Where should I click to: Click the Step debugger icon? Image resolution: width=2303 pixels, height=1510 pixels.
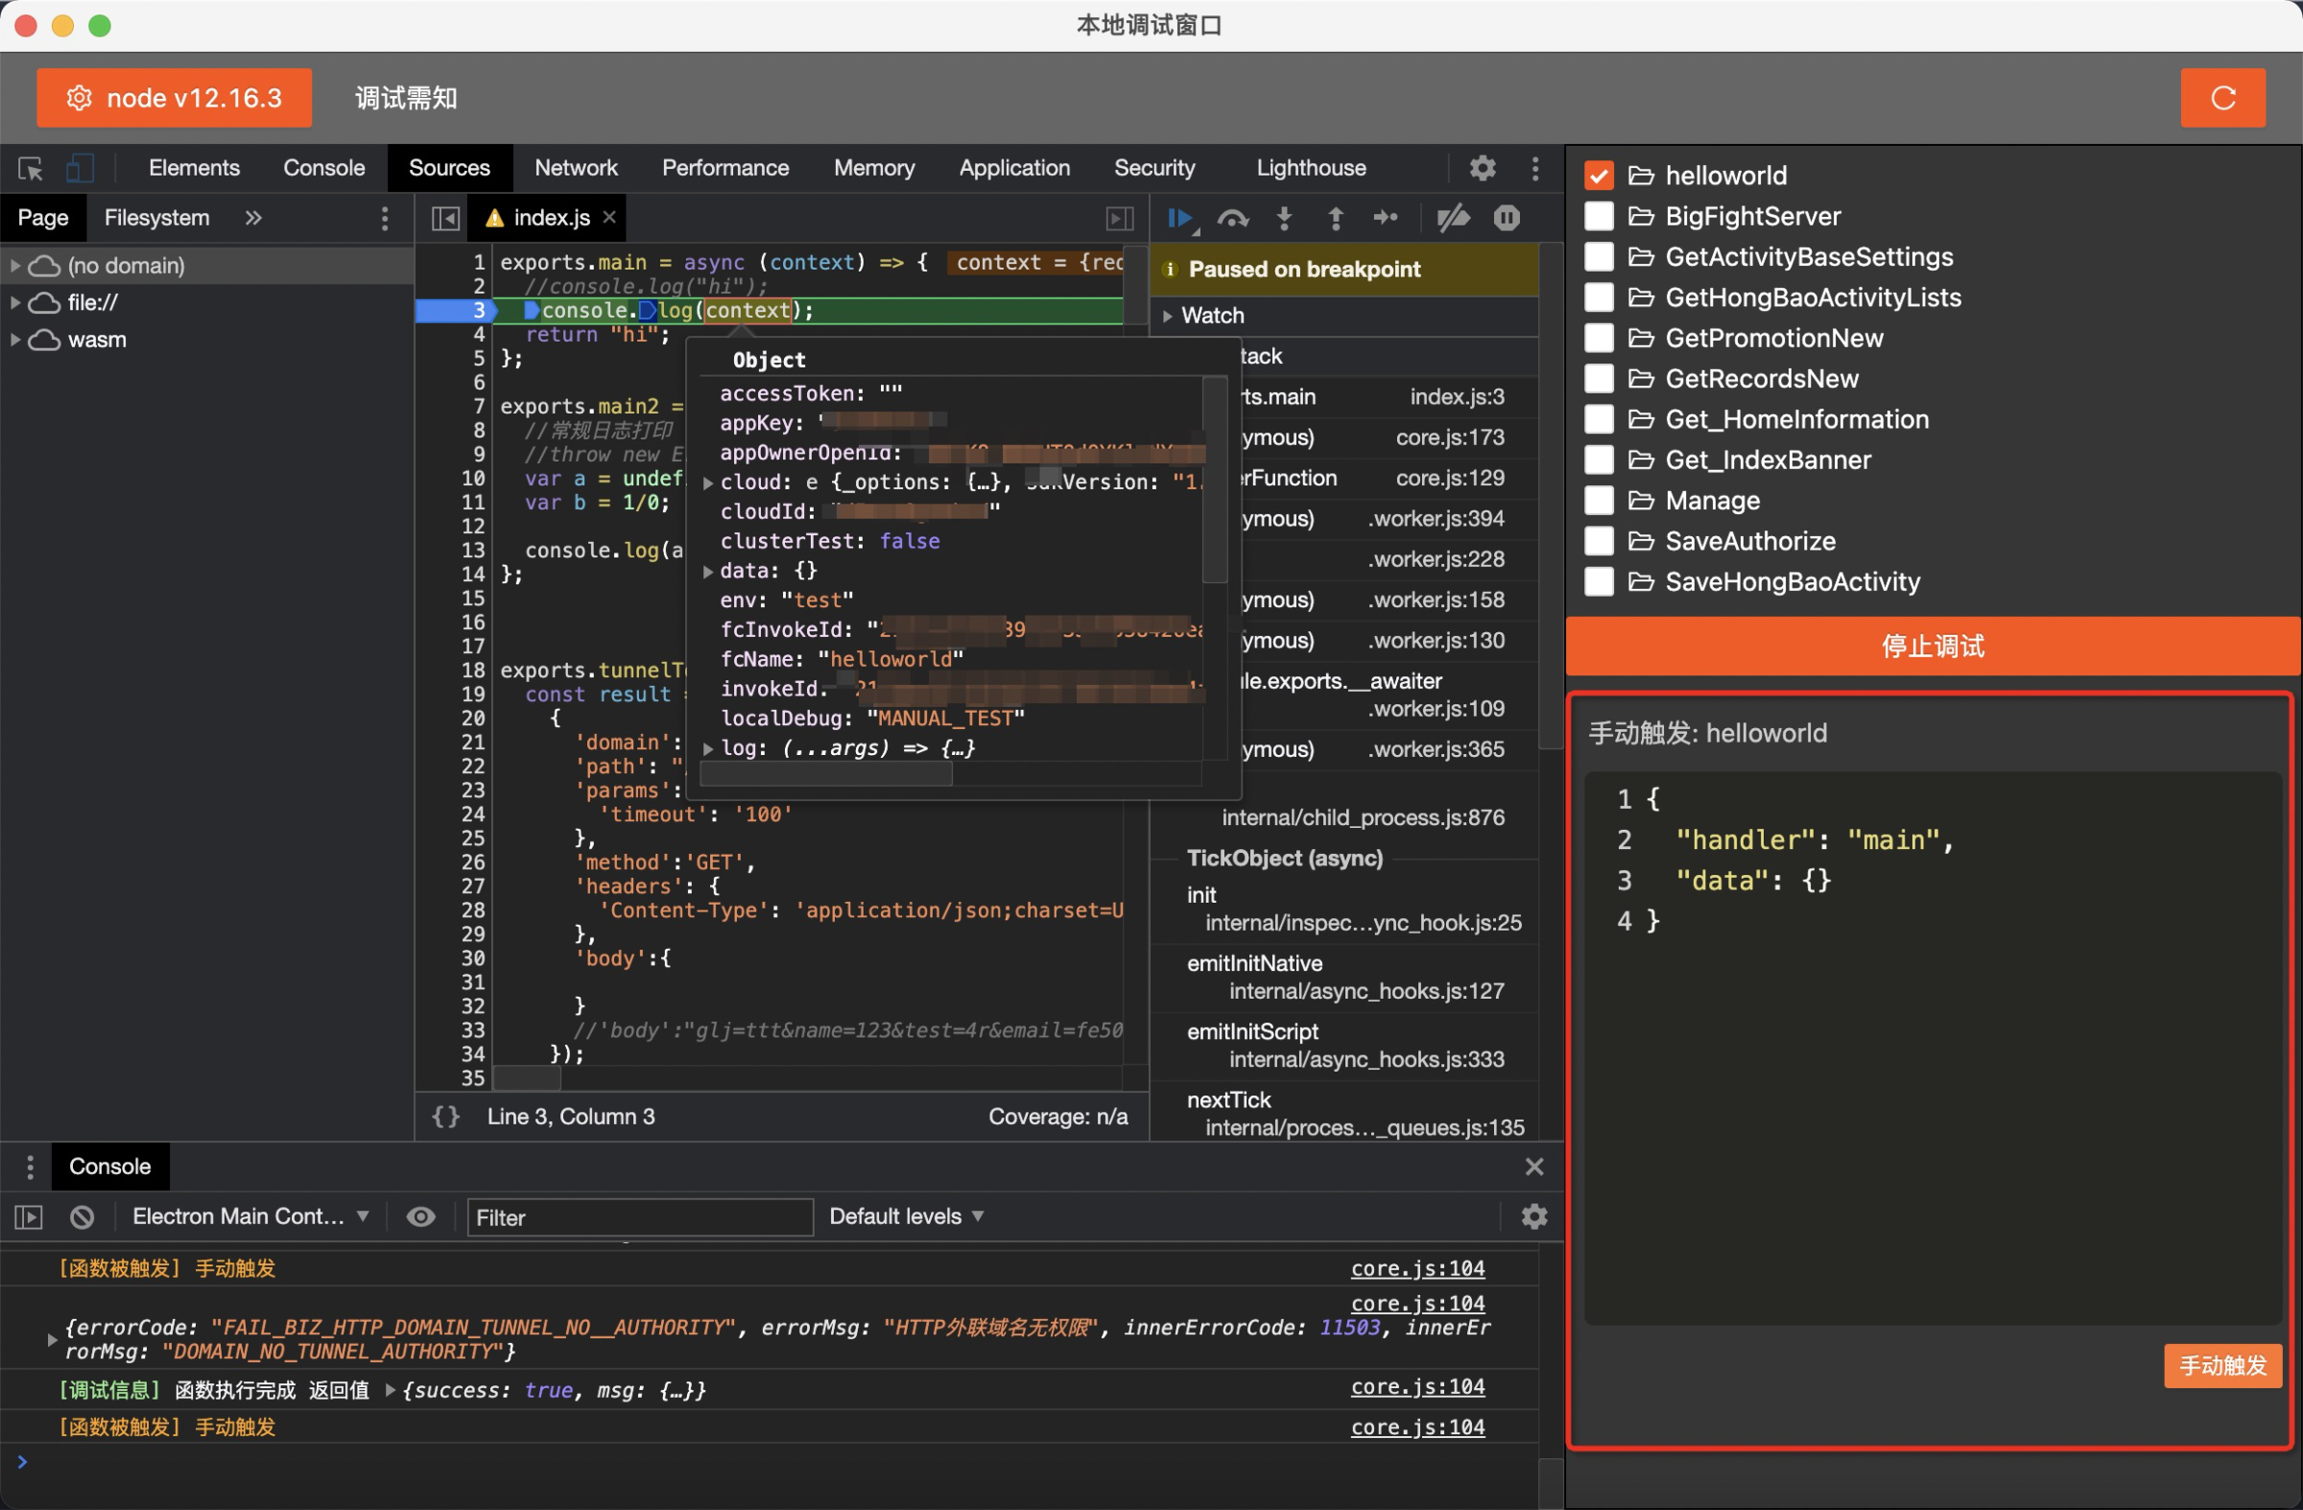point(1386,219)
